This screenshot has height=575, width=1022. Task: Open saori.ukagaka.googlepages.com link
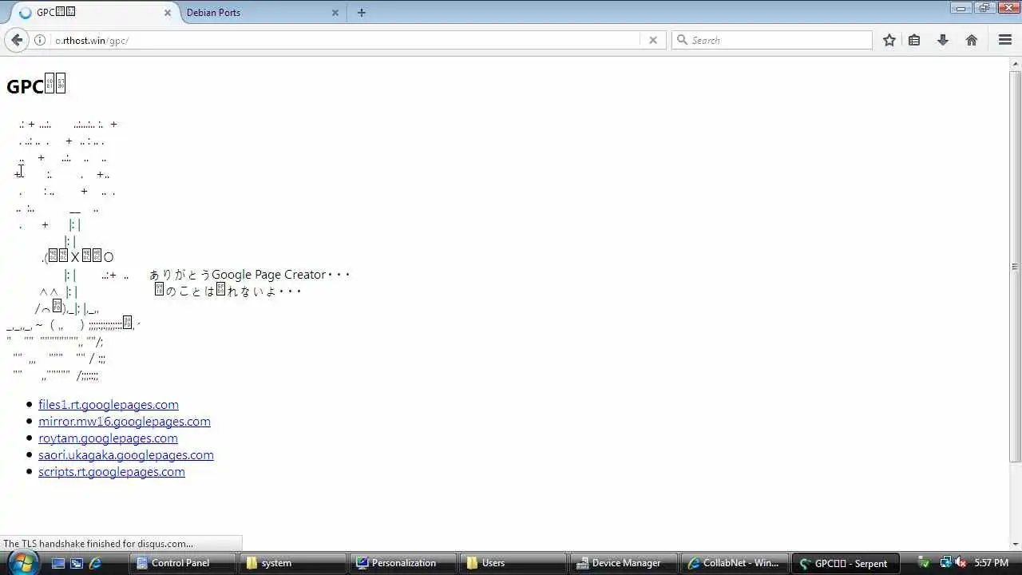tap(126, 455)
